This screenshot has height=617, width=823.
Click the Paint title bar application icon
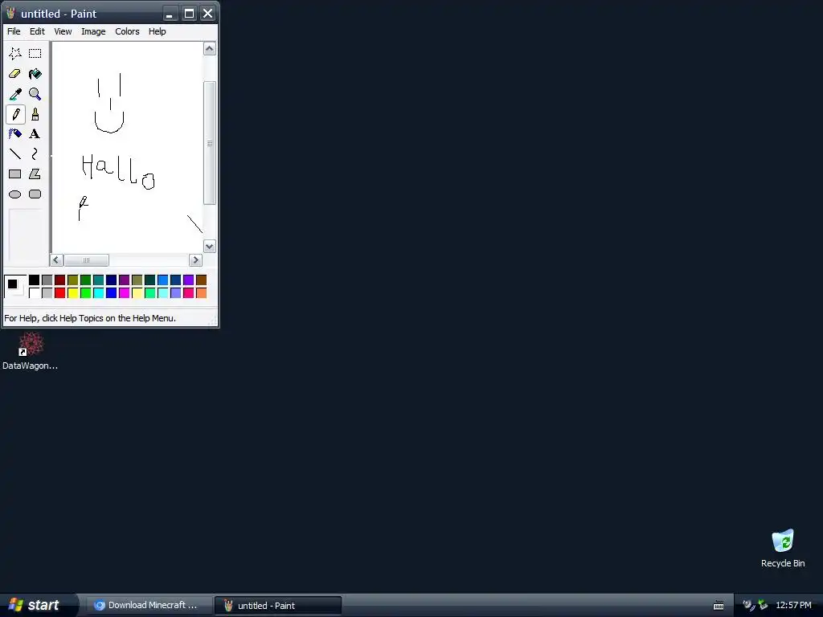tap(10, 14)
